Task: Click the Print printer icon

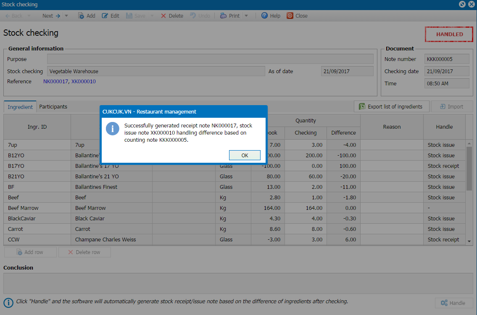Action: coord(223,16)
